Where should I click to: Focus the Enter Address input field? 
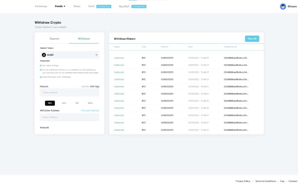[69, 117]
